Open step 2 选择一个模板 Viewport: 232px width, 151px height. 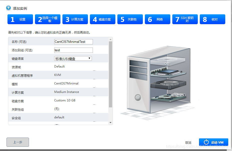(x=47, y=19)
